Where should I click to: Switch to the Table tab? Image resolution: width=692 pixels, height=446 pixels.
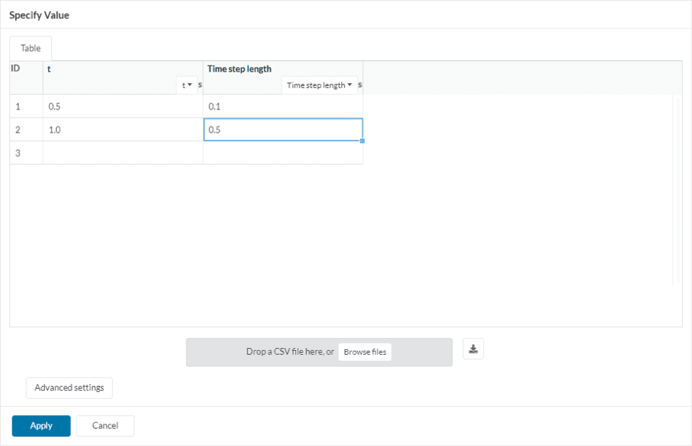click(30, 48)
